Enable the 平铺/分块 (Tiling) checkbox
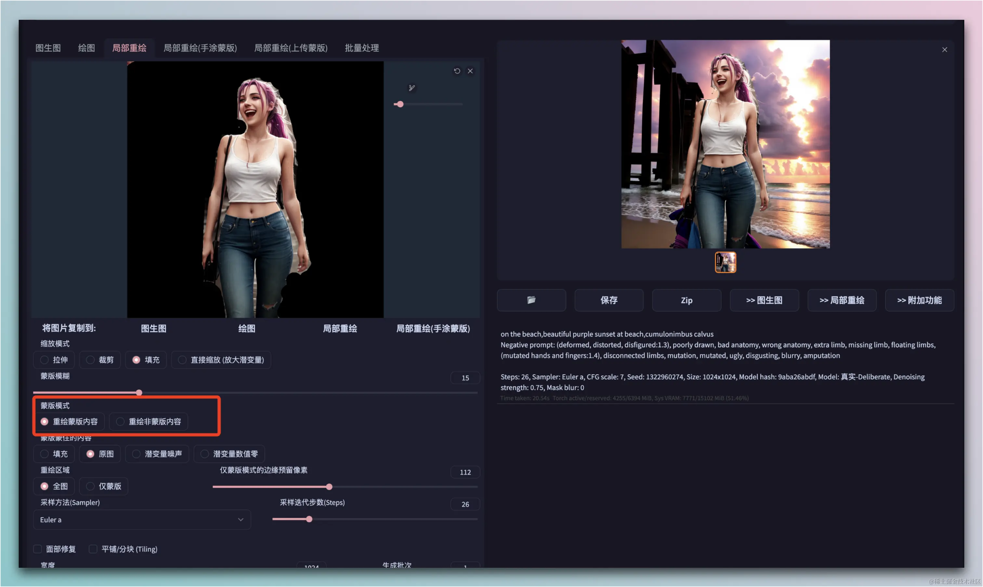The image size is (983, 587). [x=93, y=549]
